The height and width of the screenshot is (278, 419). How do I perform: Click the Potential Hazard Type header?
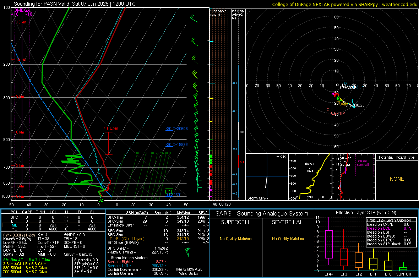(397, 157)
